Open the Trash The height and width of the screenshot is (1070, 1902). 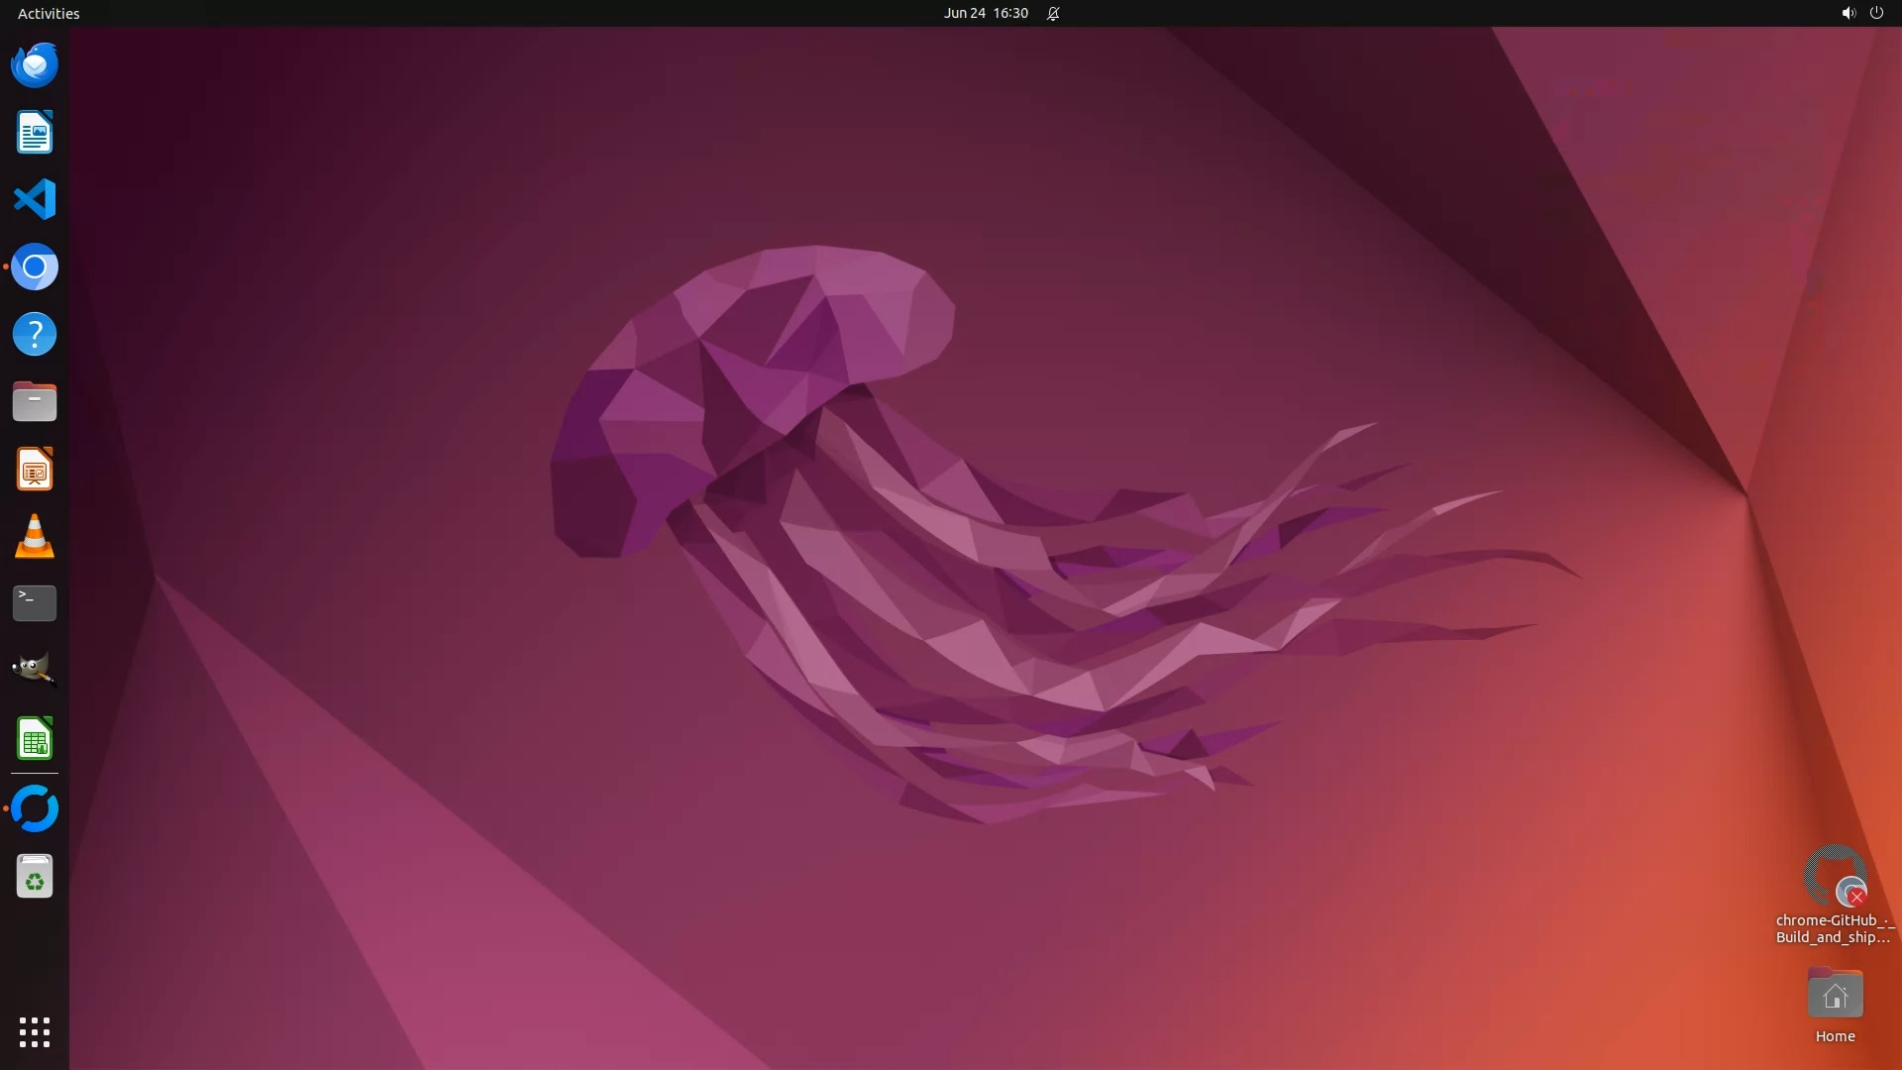35,877
